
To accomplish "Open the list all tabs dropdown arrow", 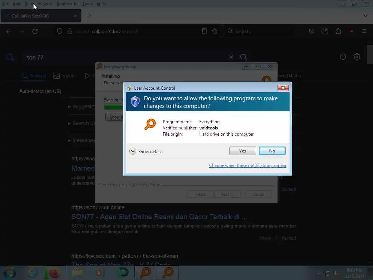I will coord(366,16).
